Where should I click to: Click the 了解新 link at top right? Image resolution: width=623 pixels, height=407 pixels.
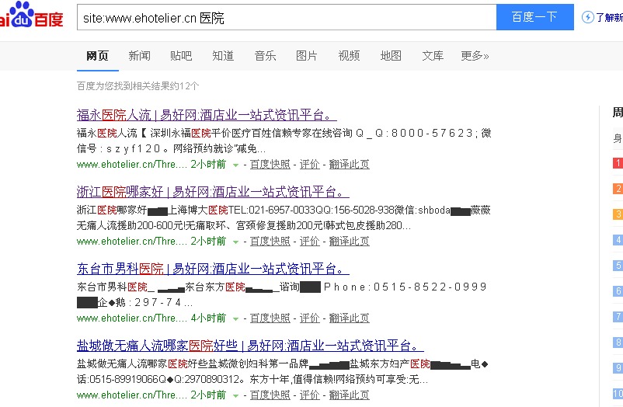[609, 18]
